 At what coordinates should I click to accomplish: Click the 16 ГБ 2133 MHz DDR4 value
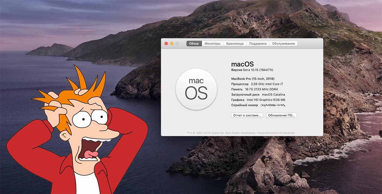click(262, 89)
